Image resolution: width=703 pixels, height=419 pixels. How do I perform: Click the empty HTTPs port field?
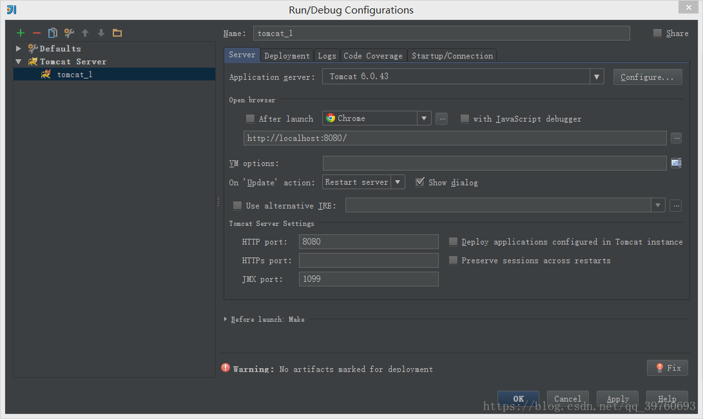(369, 260)
